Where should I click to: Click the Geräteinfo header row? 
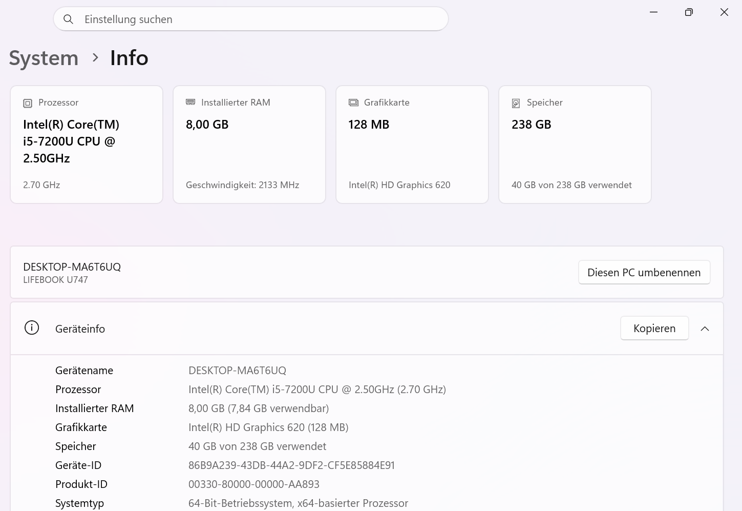coord(367,329)
